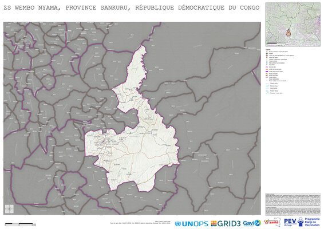Click the scale bar below the map
The image size is (324, 229).
pos(20,224)
